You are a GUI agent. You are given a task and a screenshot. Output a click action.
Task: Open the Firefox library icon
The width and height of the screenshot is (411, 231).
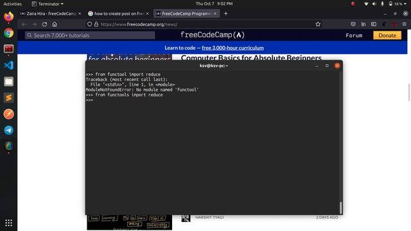pos(363,24)
